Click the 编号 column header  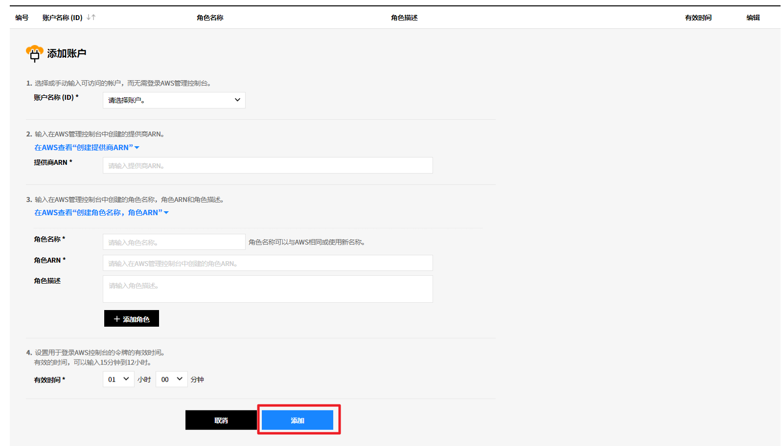point(22,18)
